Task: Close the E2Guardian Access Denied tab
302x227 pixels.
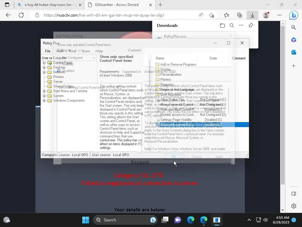Action: coord(151,5)
